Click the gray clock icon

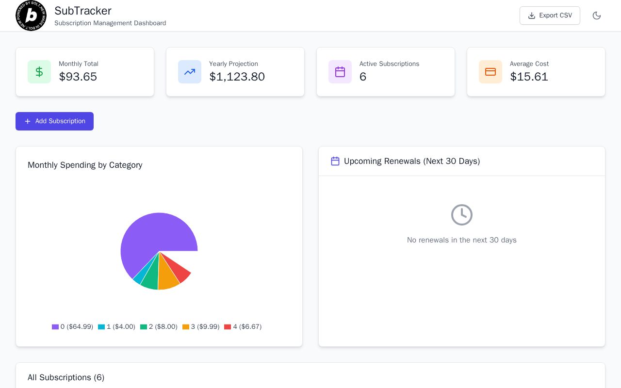[462, 215]
